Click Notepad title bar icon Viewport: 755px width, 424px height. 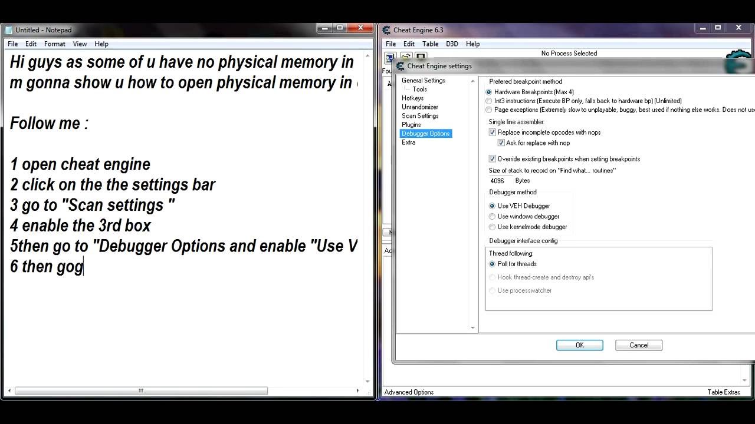[8, 30]
